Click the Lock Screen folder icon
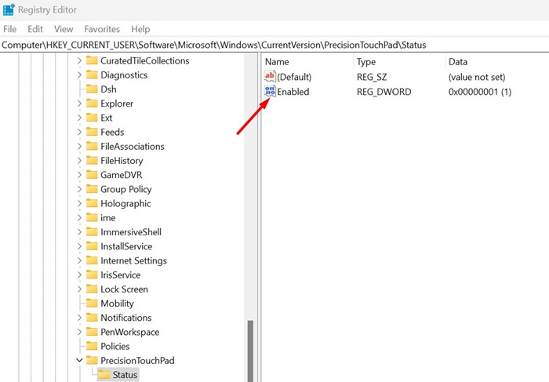Screen dimensions: 549x382 tap(91, 289)
